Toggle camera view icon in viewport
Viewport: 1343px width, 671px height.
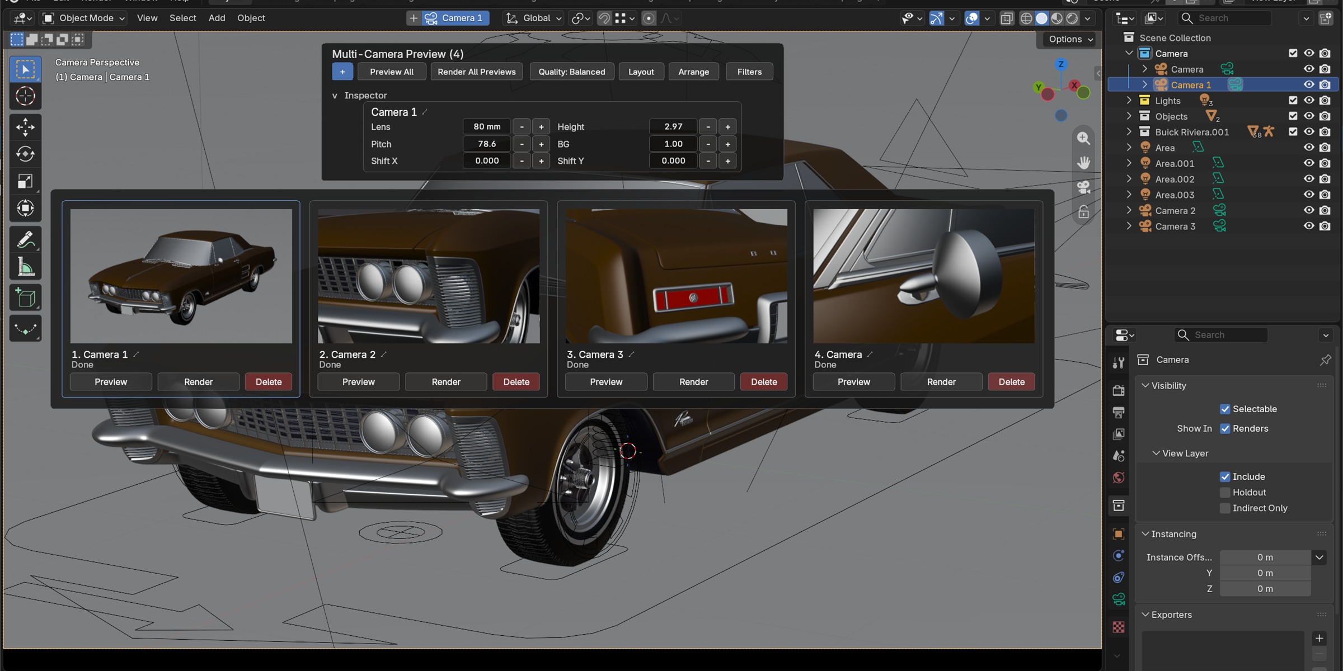(1083, 187)
